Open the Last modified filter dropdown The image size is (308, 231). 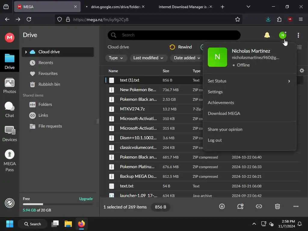[148, 58]
